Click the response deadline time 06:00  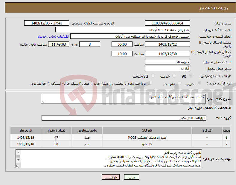pos(122,44)
